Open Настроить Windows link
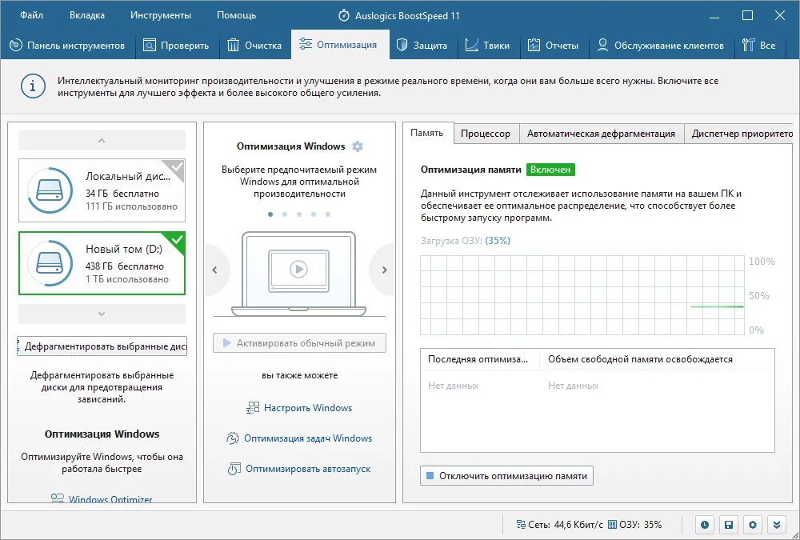The image size is (800, 540). tap(308, 408)
